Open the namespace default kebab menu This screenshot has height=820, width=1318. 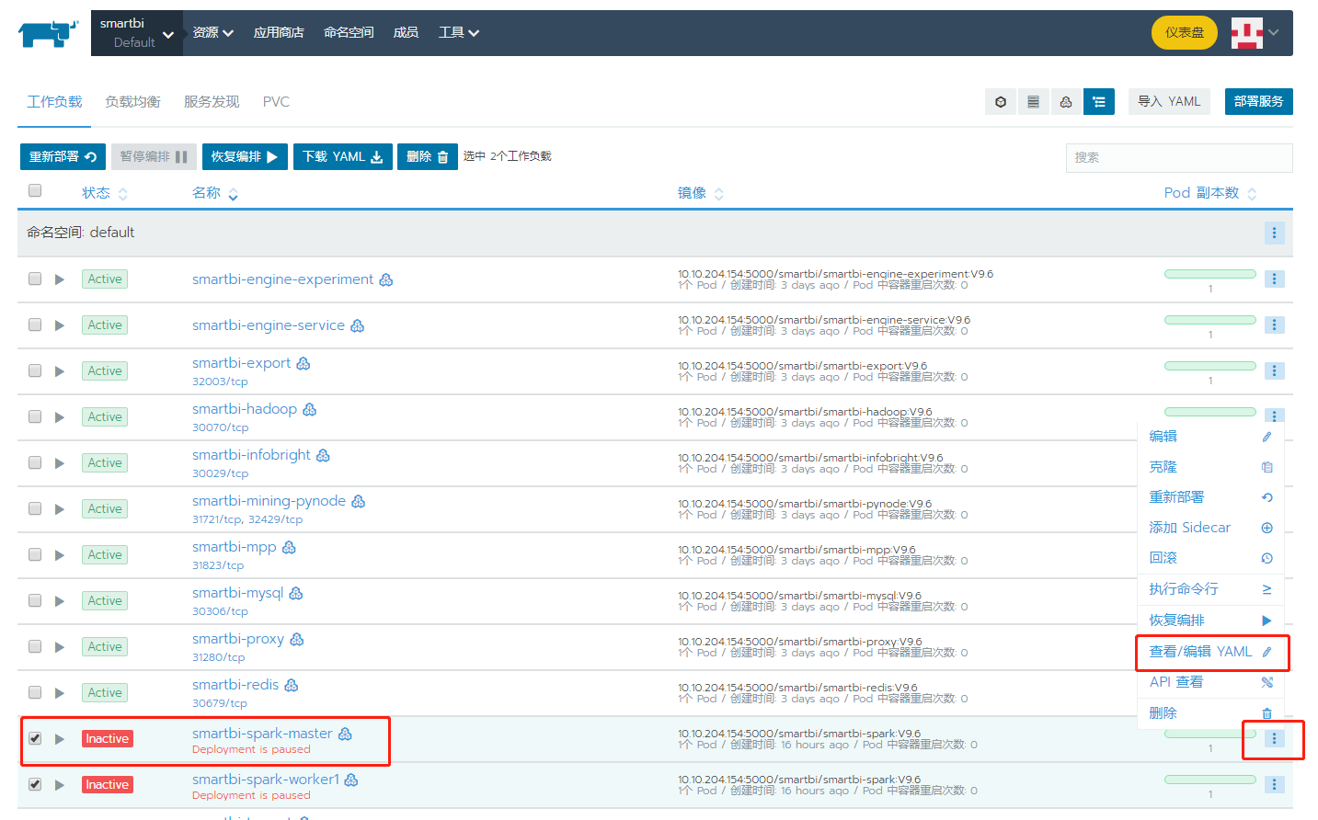[x=1274, y=233]
